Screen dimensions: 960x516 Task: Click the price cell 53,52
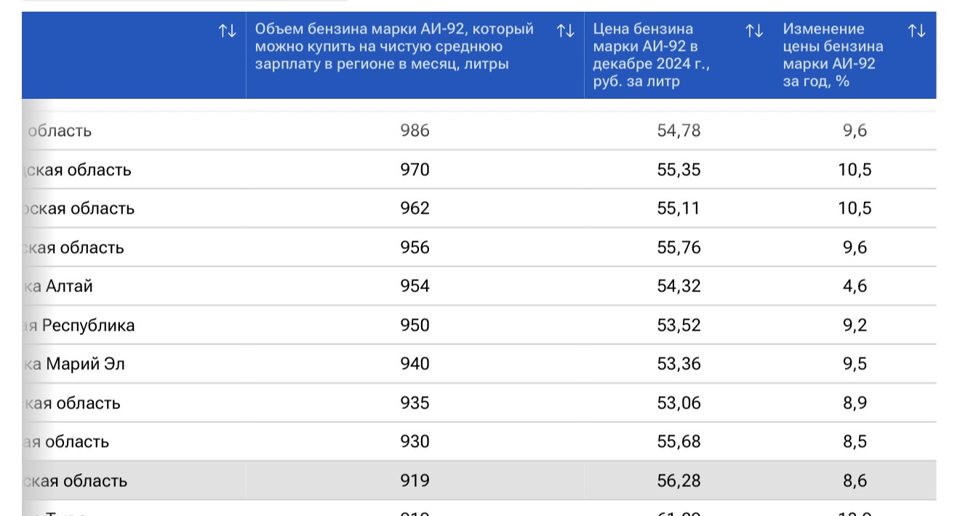679,325
